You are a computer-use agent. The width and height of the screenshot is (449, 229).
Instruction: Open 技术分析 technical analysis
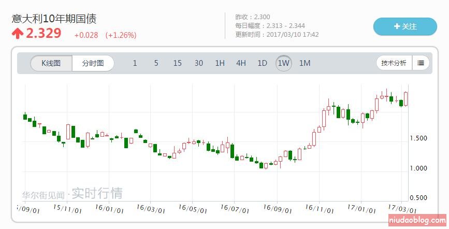pos(394,63)
